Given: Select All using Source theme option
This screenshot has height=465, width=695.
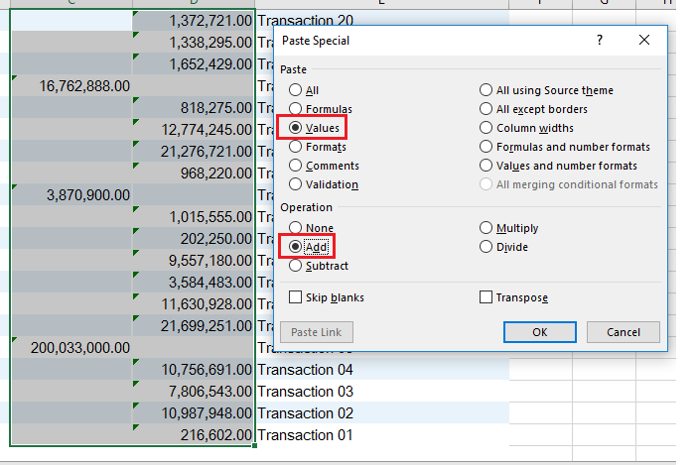Looking at the screenshot, I should click(486, 91).
